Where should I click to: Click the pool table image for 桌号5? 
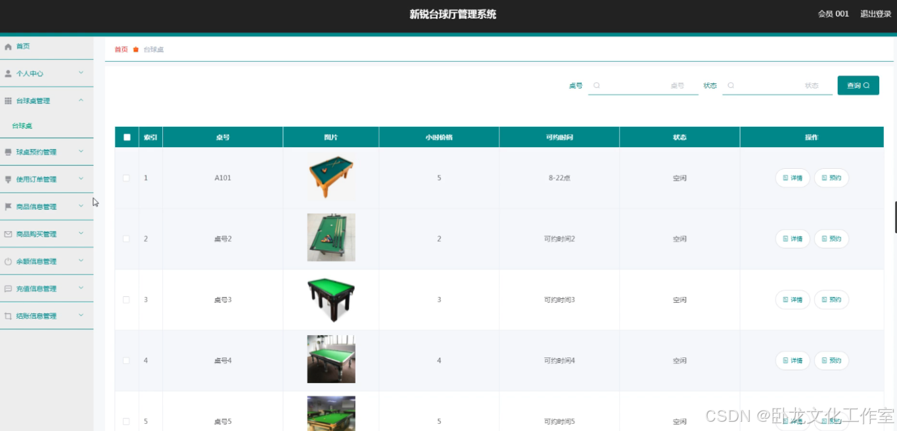331,413
